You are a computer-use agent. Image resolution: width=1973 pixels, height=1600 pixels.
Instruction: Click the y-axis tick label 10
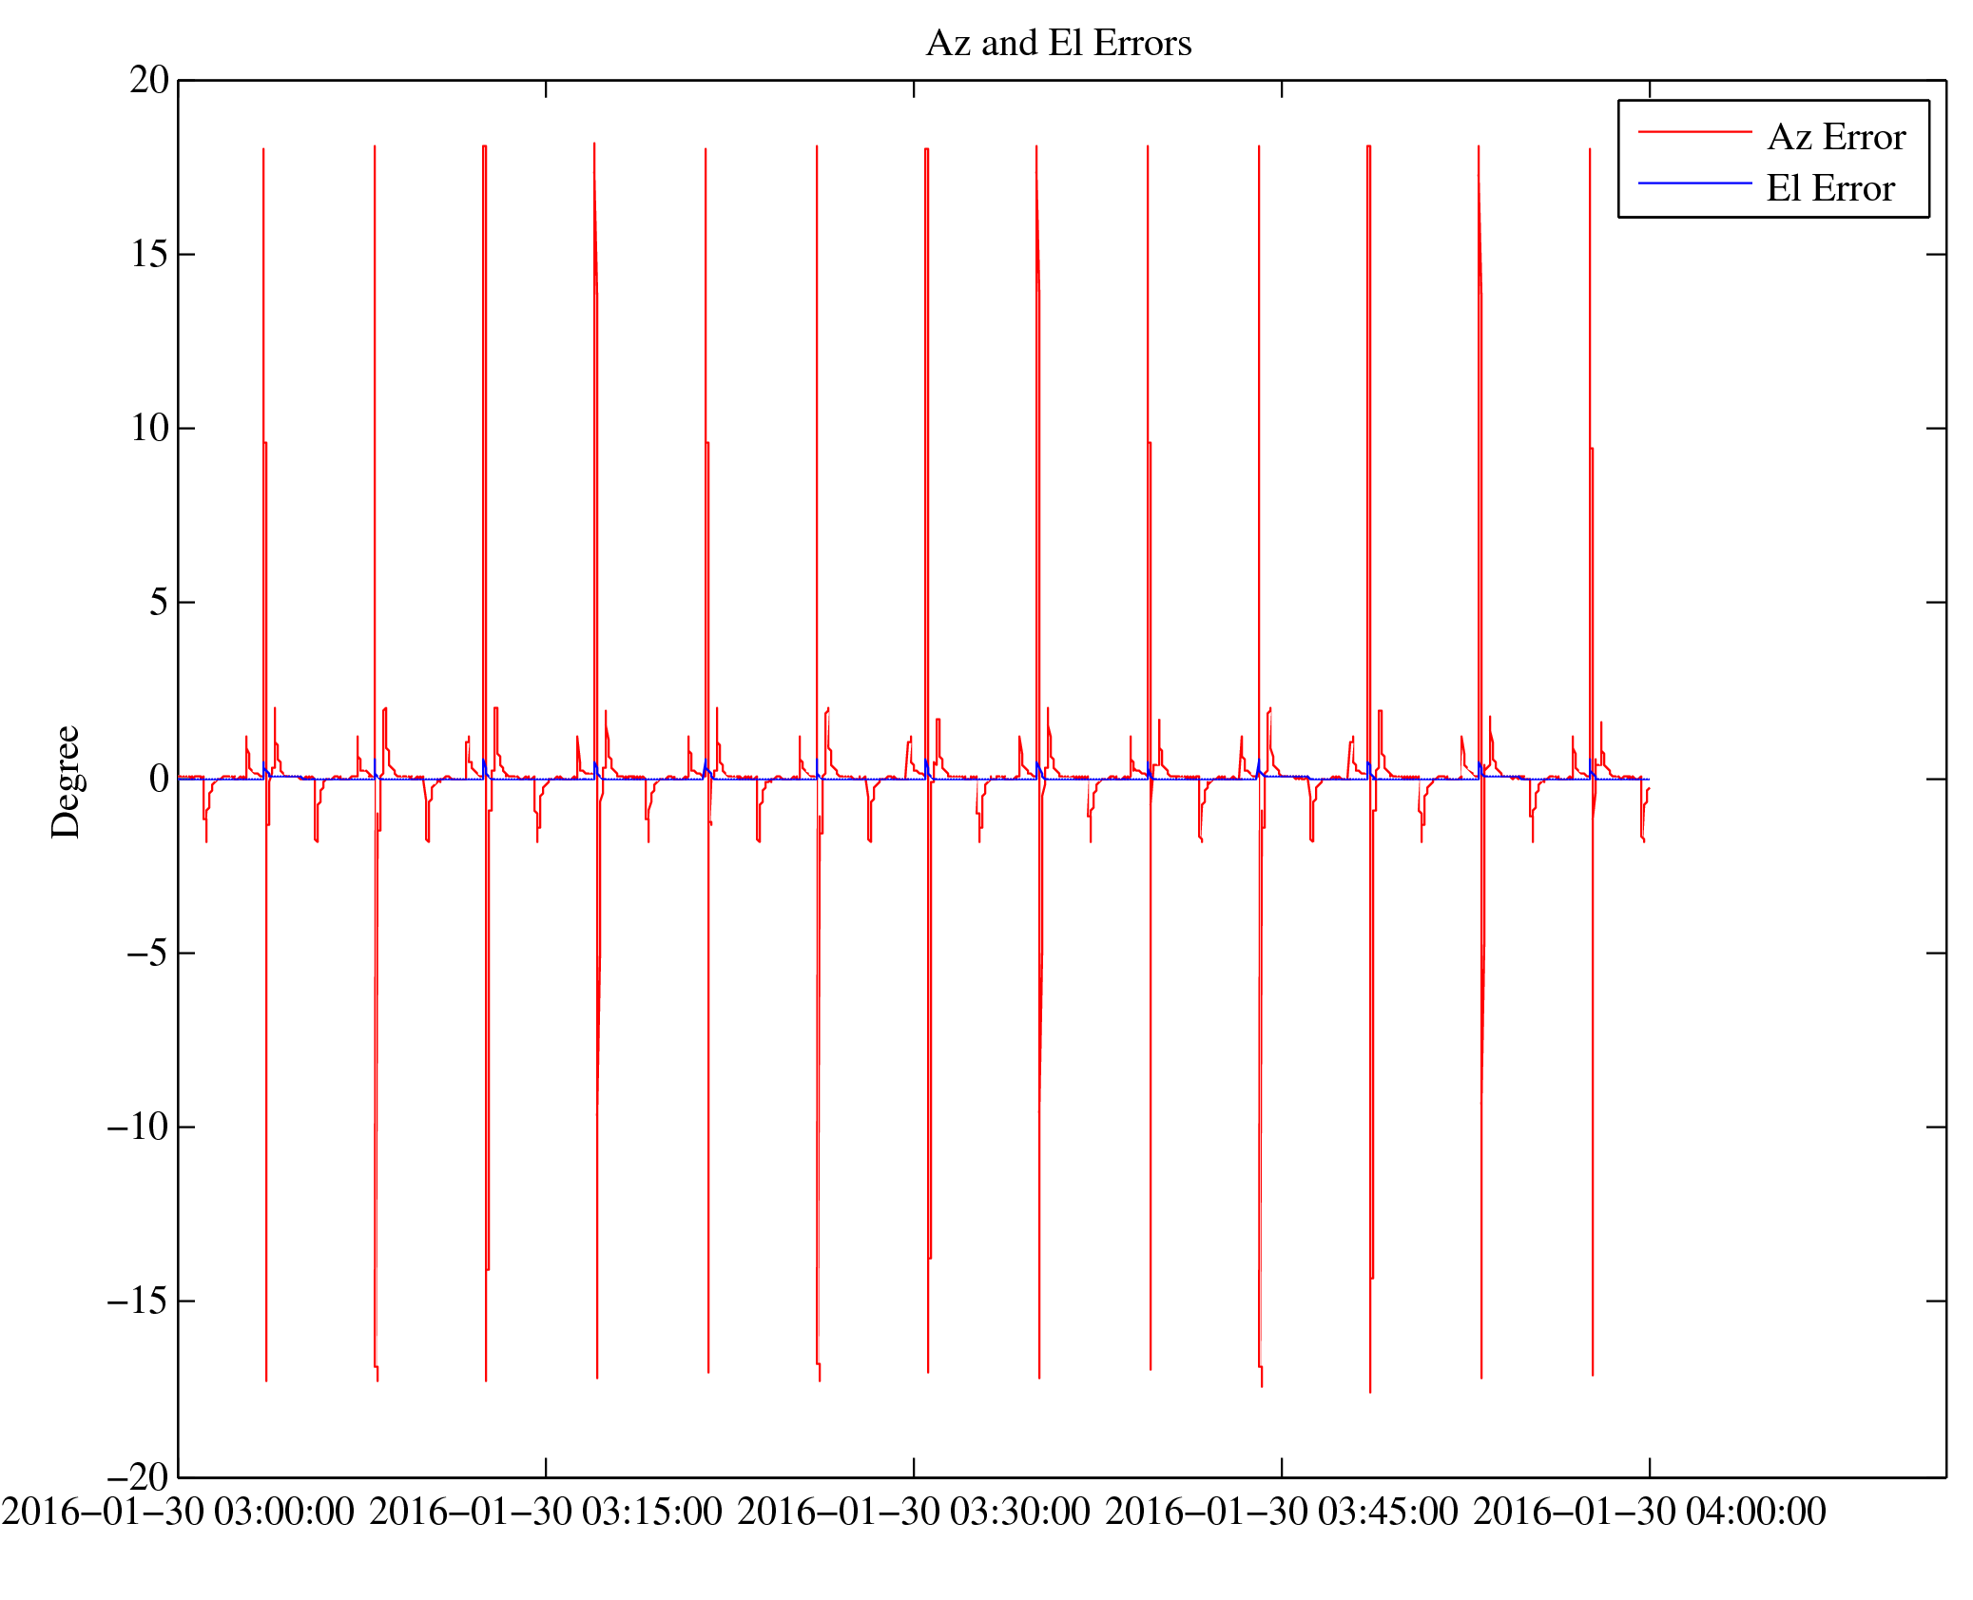(x=149, y=429)
